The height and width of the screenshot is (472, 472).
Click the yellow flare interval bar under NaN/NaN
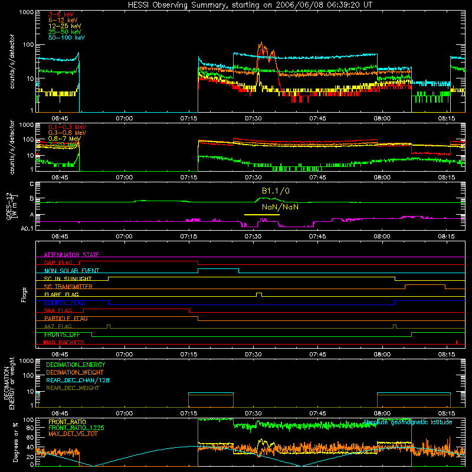point(262,215)
